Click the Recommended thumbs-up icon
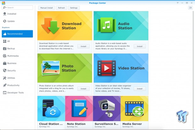This screenshot has height=130, width=195. click(x=5, y=34)
